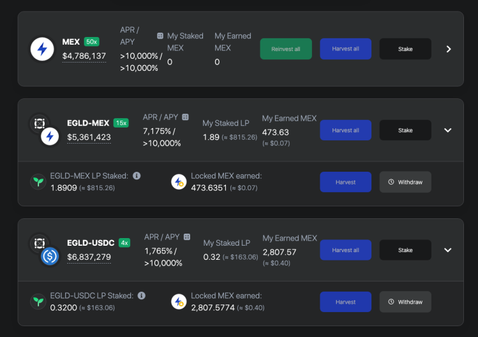Click Withdraw for EGLD-MEX LP
This screenshot has height=337, width=478.
(405, 182)
